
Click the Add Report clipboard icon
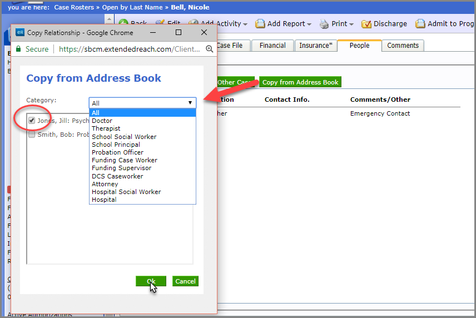point(260,24)
